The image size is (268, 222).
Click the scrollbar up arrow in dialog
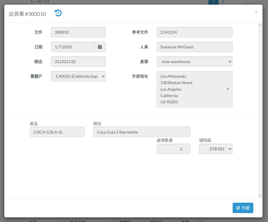point(260,25)
